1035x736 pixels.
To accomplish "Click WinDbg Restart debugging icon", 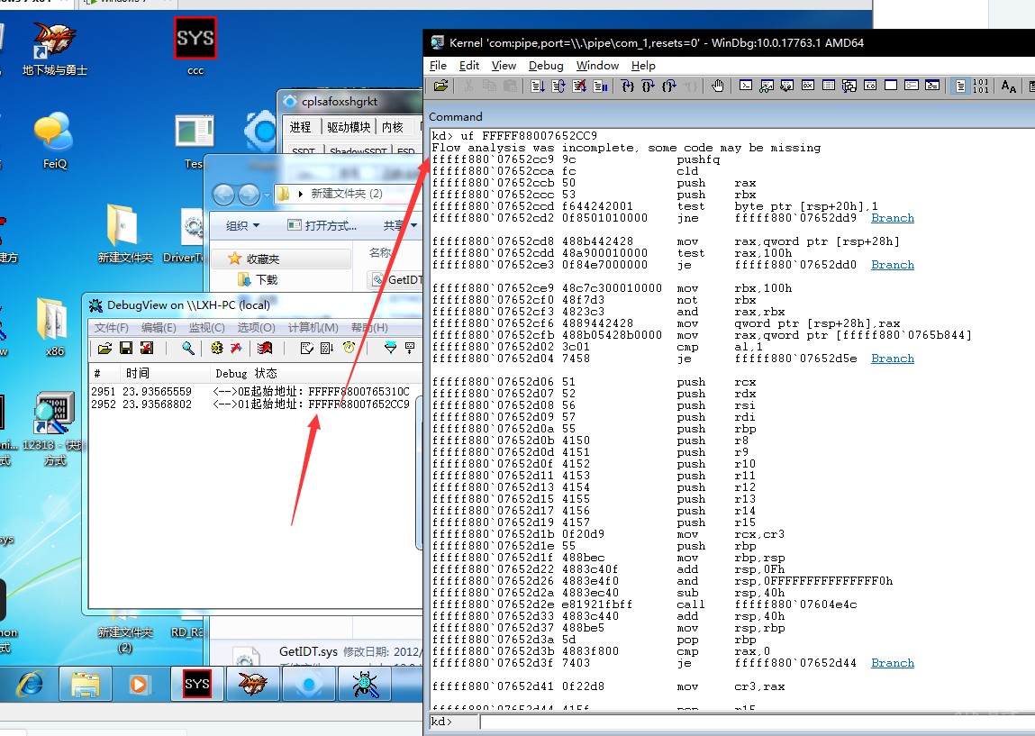I will click(x=558, y=86).
